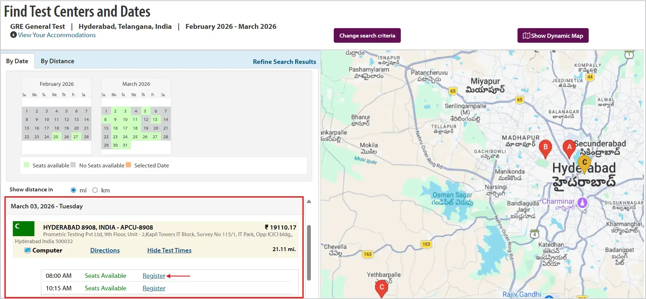Viewport: 646px width, 299px height.
Task: Click the Show Dynamic Map button
Action: point(553,35)
